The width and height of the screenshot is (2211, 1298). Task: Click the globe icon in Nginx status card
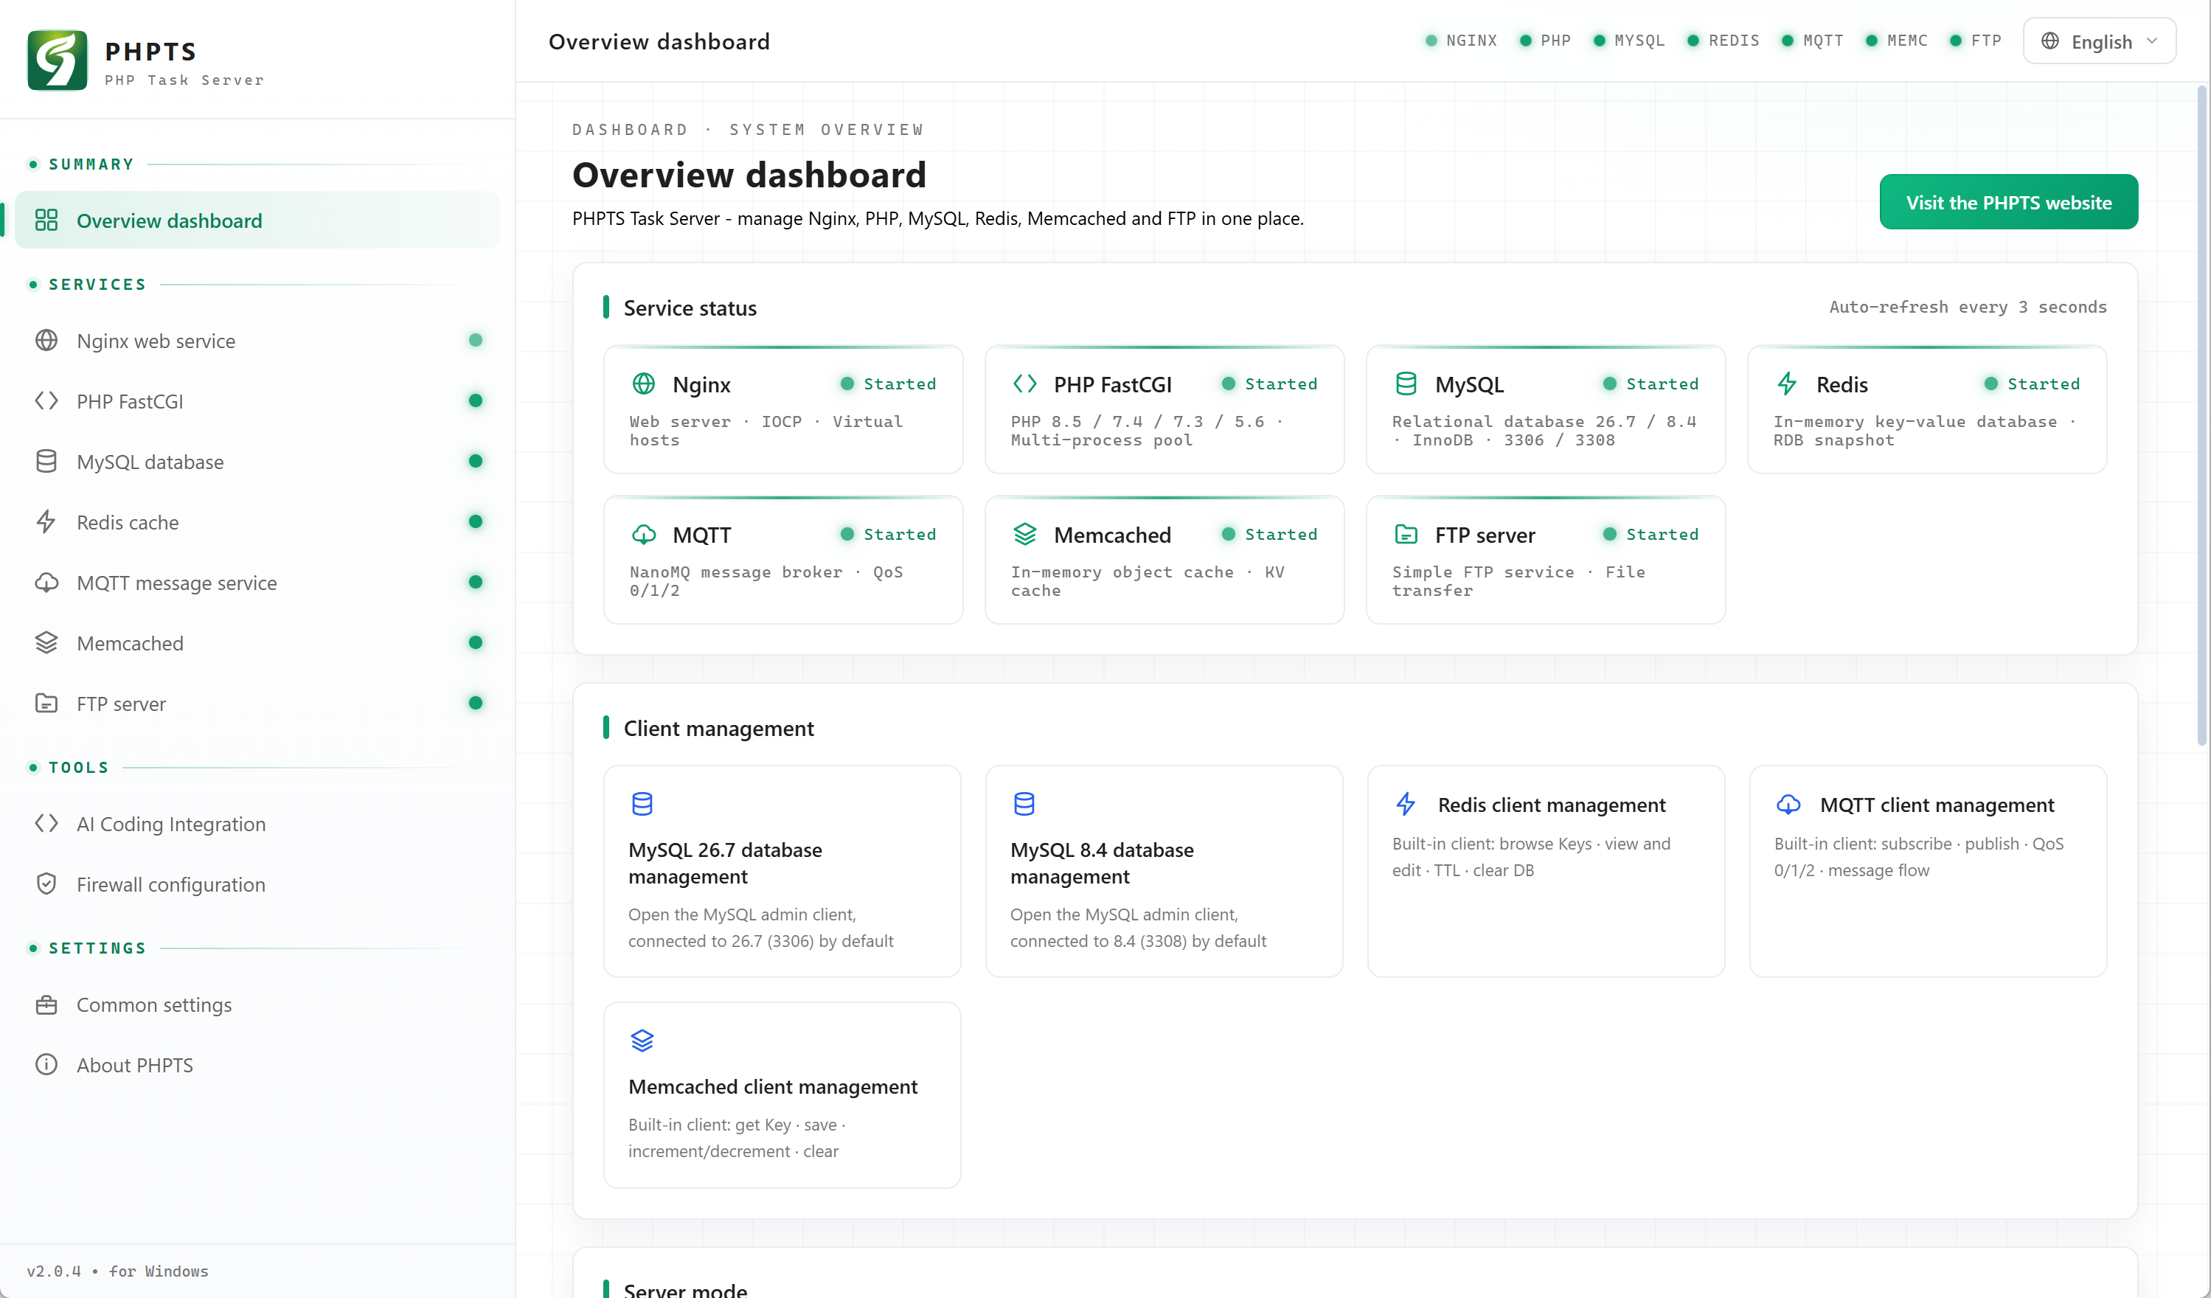(x=644, y=383)
